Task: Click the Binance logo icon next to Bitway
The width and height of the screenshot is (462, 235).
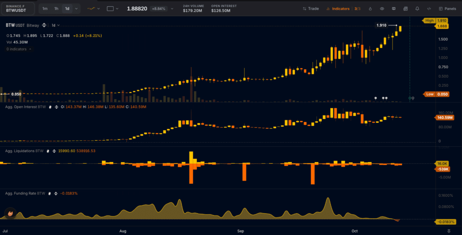Action: pos(44,25)
